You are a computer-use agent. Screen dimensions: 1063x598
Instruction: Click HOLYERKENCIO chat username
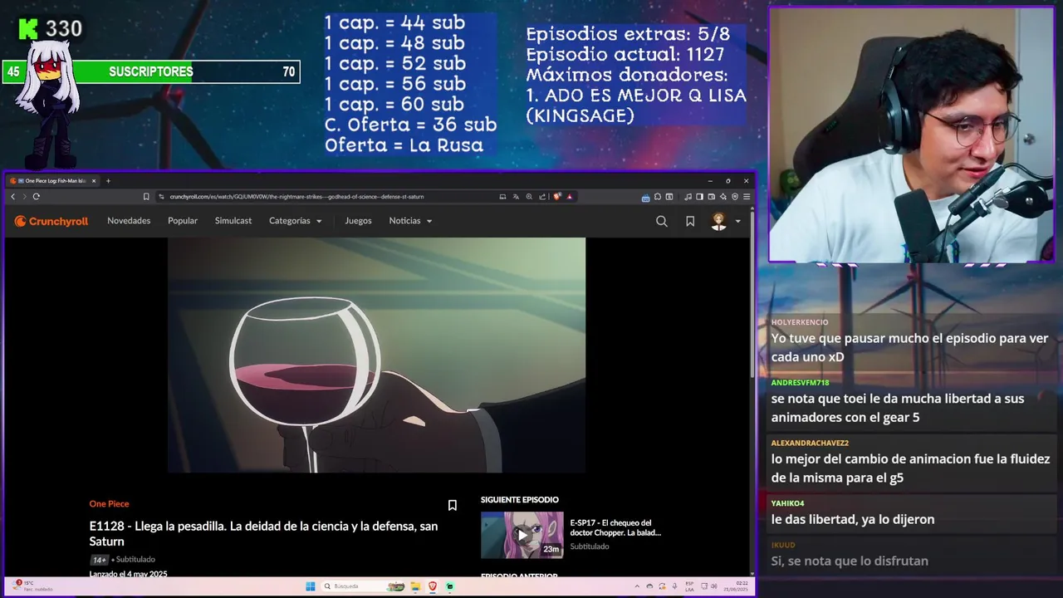click(x=800, y=322)
